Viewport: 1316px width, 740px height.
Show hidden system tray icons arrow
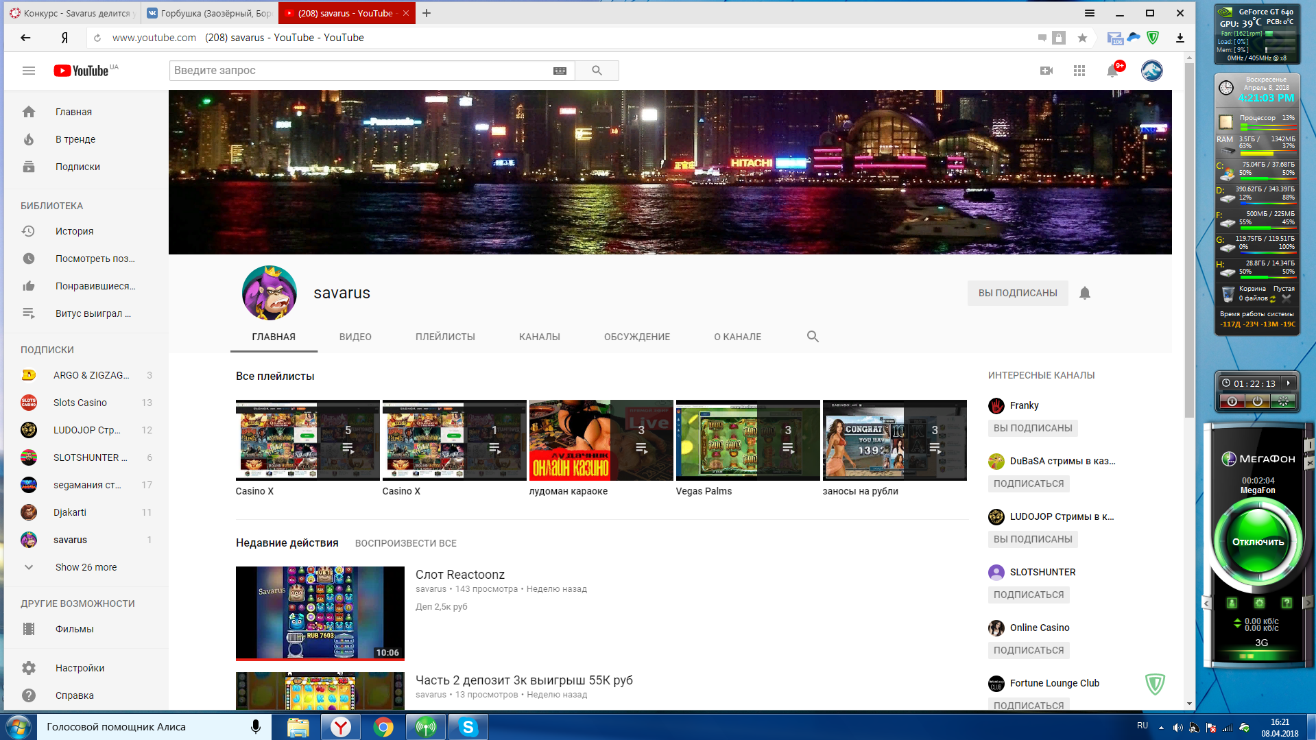pos(1161,727)
